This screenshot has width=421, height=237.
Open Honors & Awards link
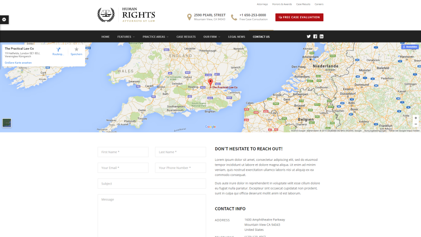pyautogui.click(x=282, y=5)
